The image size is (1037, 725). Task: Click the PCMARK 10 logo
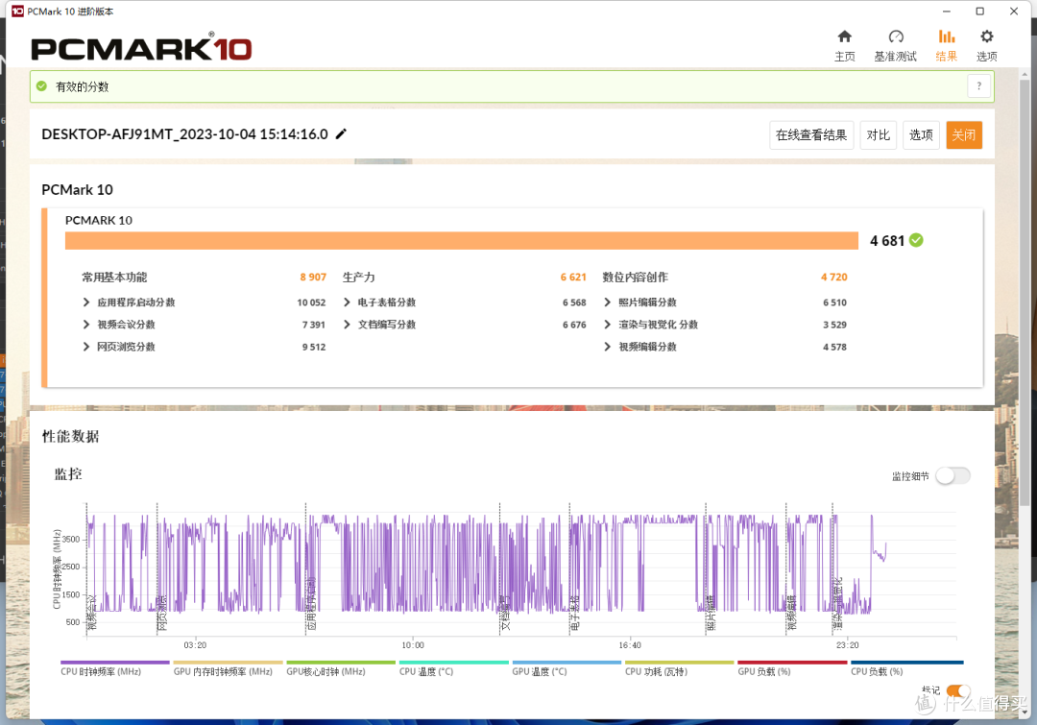[141, 48]
